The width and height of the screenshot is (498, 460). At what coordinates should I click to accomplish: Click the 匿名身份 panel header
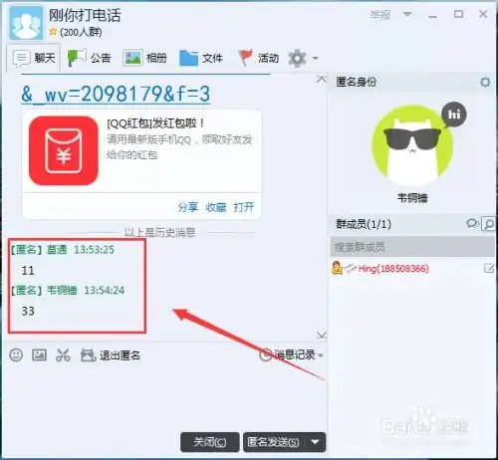pyautogui.click(x=411, y=82)
